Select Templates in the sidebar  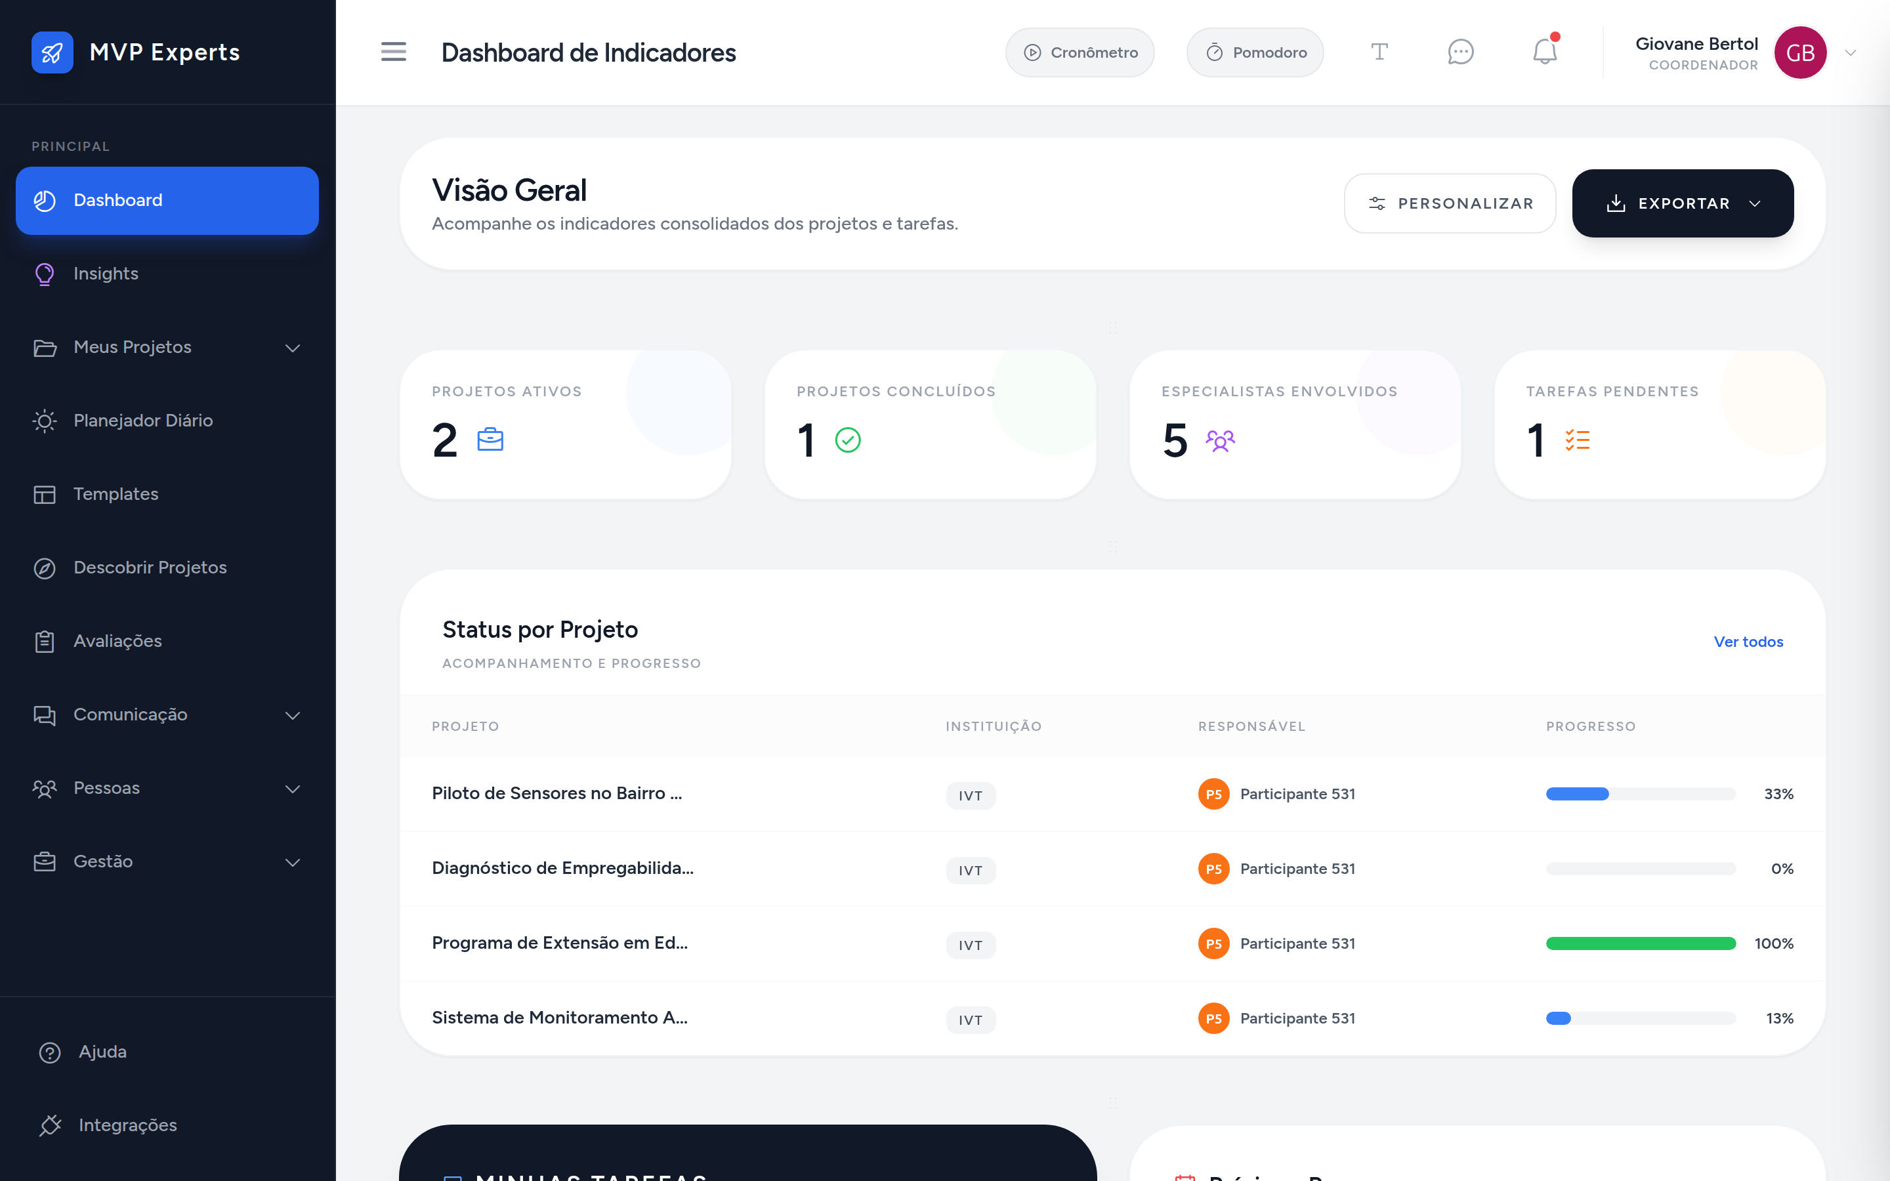(x=167, y=495)
